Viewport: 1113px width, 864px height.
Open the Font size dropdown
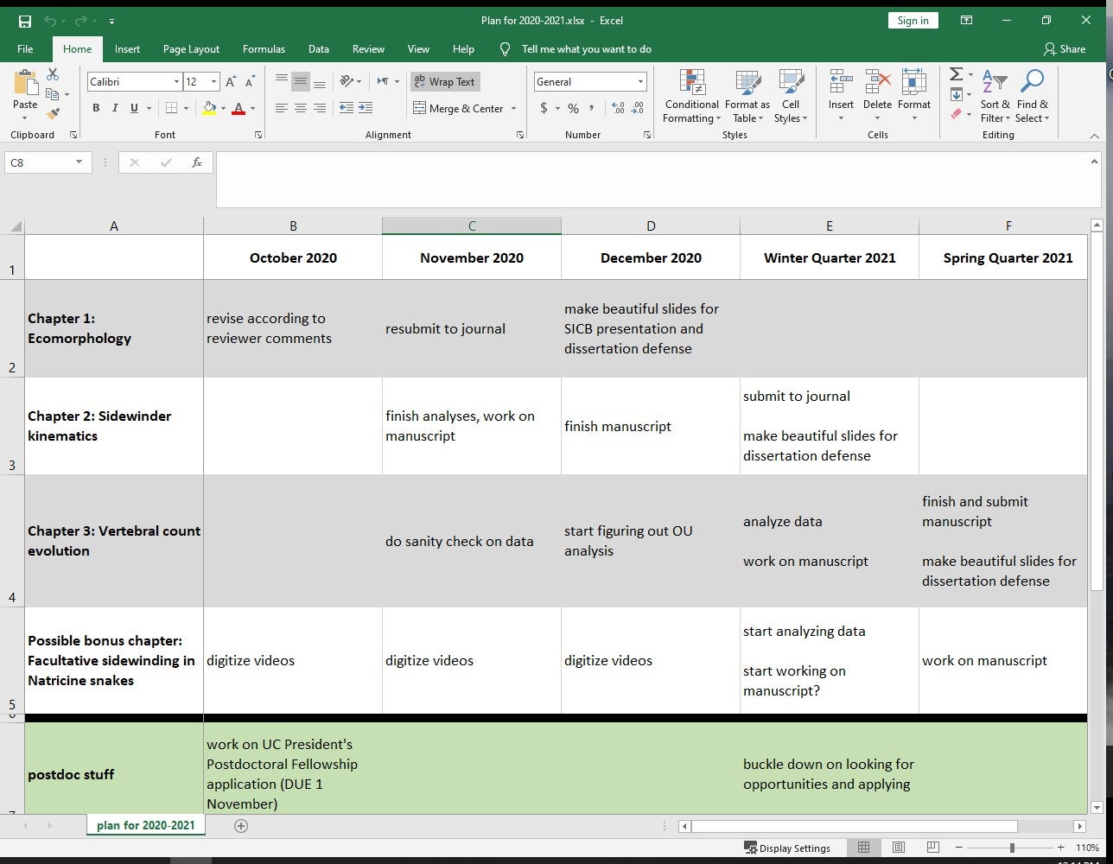point(212,81)
